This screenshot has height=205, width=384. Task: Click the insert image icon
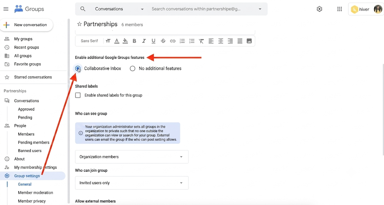tap(249, 41)
